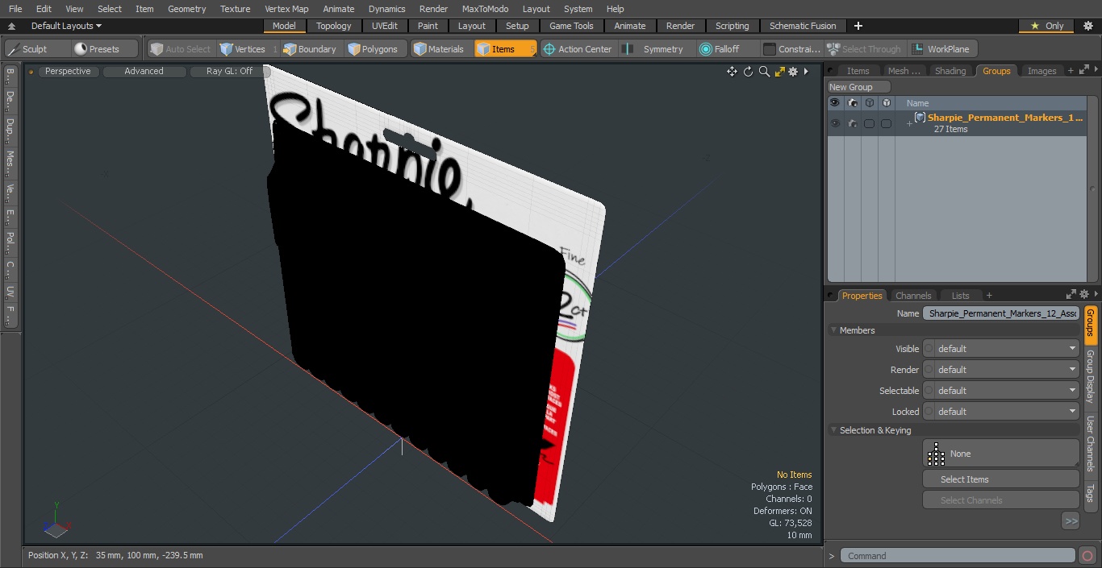
Task: Click the New Group button
Action: click(859, 87)
